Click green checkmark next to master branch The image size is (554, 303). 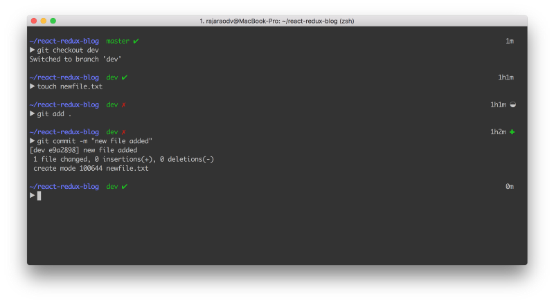tap(136, 41)
